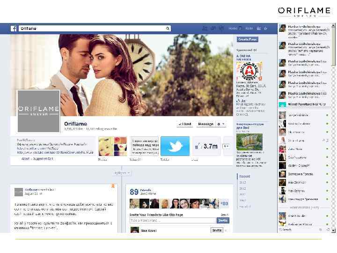Click the cover photo of the couple
337x253 pixels.
[122, 75]
